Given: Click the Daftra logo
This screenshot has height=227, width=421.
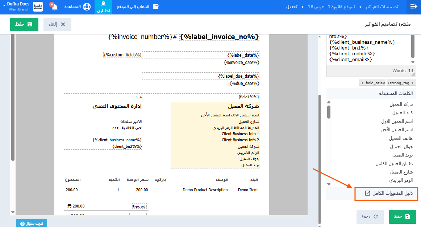Looking at the screenshot, I should (38, 7).
